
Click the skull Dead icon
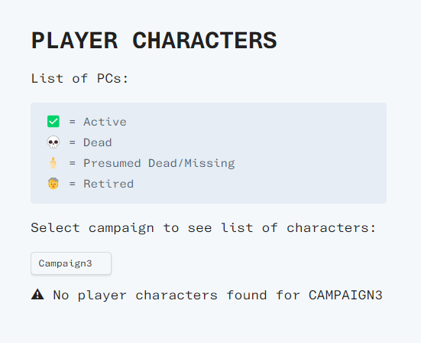pyautogui.click(x=53, y=142)
